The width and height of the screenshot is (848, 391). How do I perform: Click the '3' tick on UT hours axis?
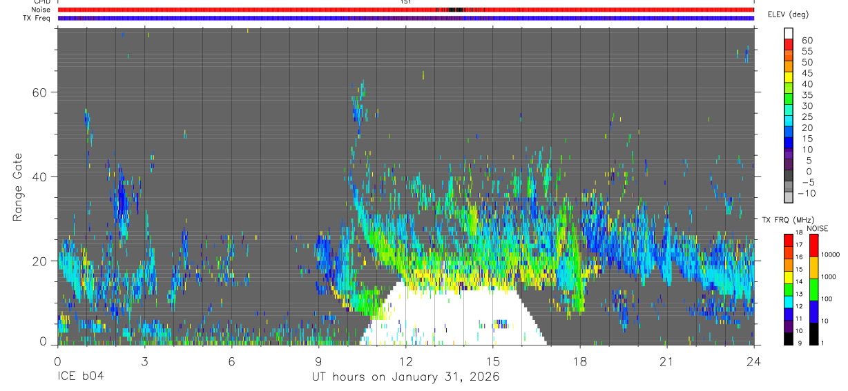point(144,360)
